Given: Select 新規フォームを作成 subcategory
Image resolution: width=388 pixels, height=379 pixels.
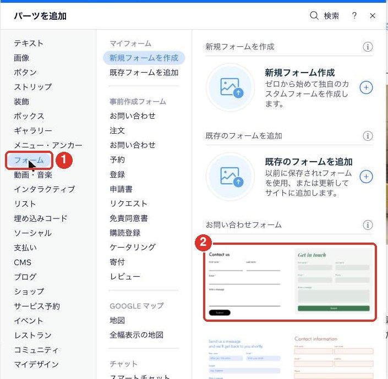Looking at the screenshot, I should tap(144, 58).
